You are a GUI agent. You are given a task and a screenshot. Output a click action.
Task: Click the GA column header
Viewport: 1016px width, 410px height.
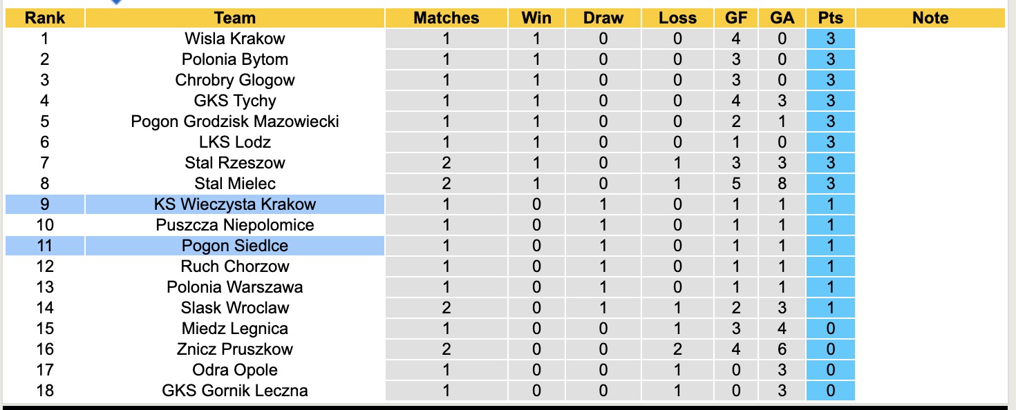pyautogui.click(x=782, y=18)
